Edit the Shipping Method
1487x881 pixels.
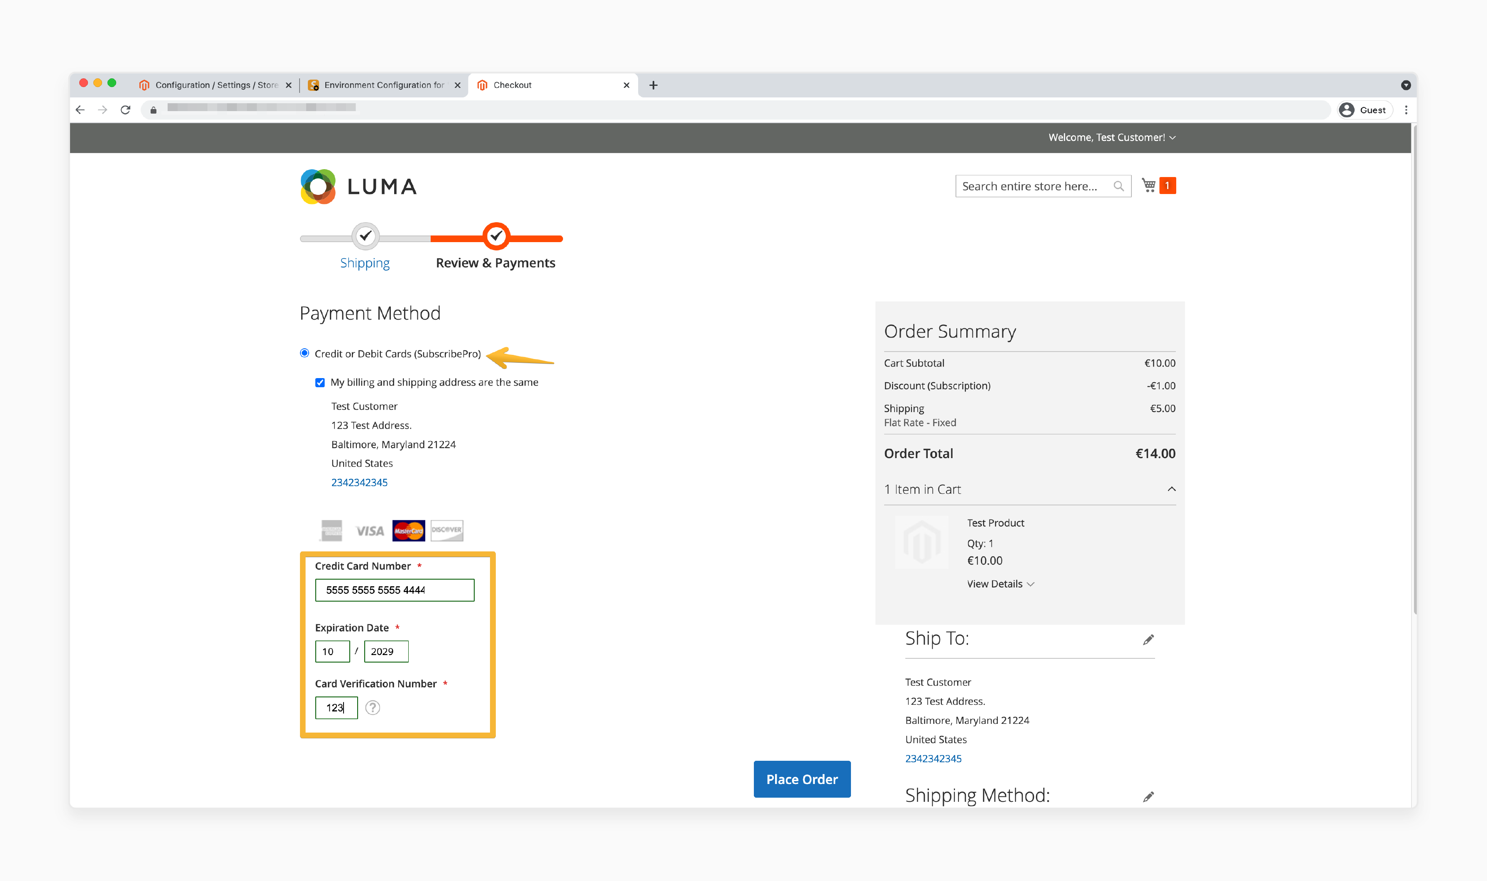click(1148, 797)
